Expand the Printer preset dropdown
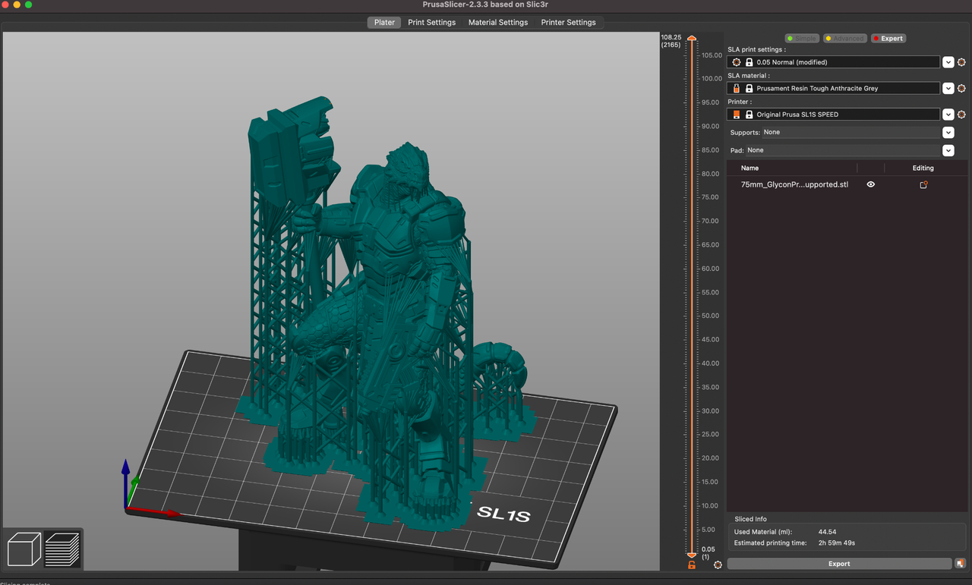 click(948, 115)
